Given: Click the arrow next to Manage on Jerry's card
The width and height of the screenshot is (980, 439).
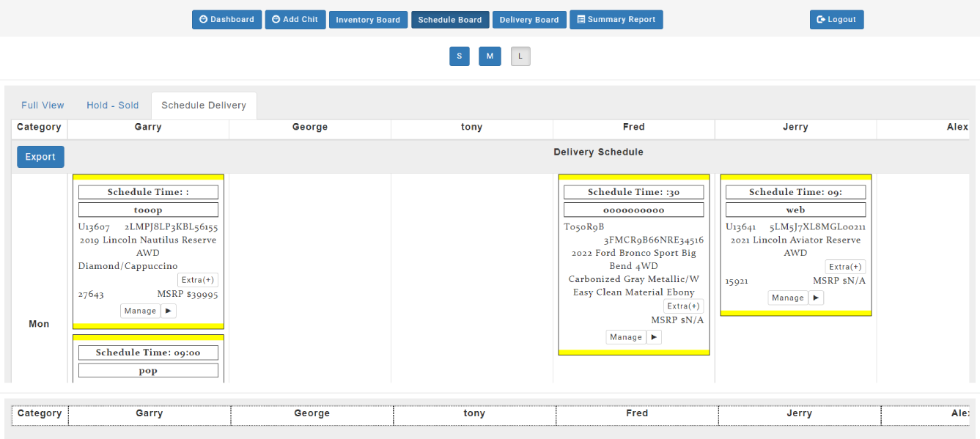Looking at the screenshot, I should click(x=816, y=298).
